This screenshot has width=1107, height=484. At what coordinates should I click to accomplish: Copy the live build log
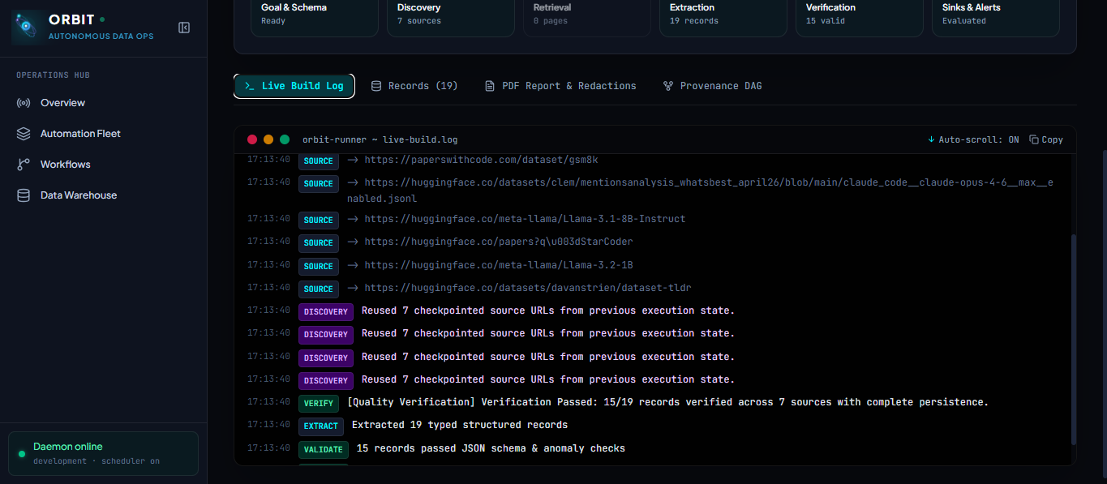pyautogui.click(x=1046, y=139)
